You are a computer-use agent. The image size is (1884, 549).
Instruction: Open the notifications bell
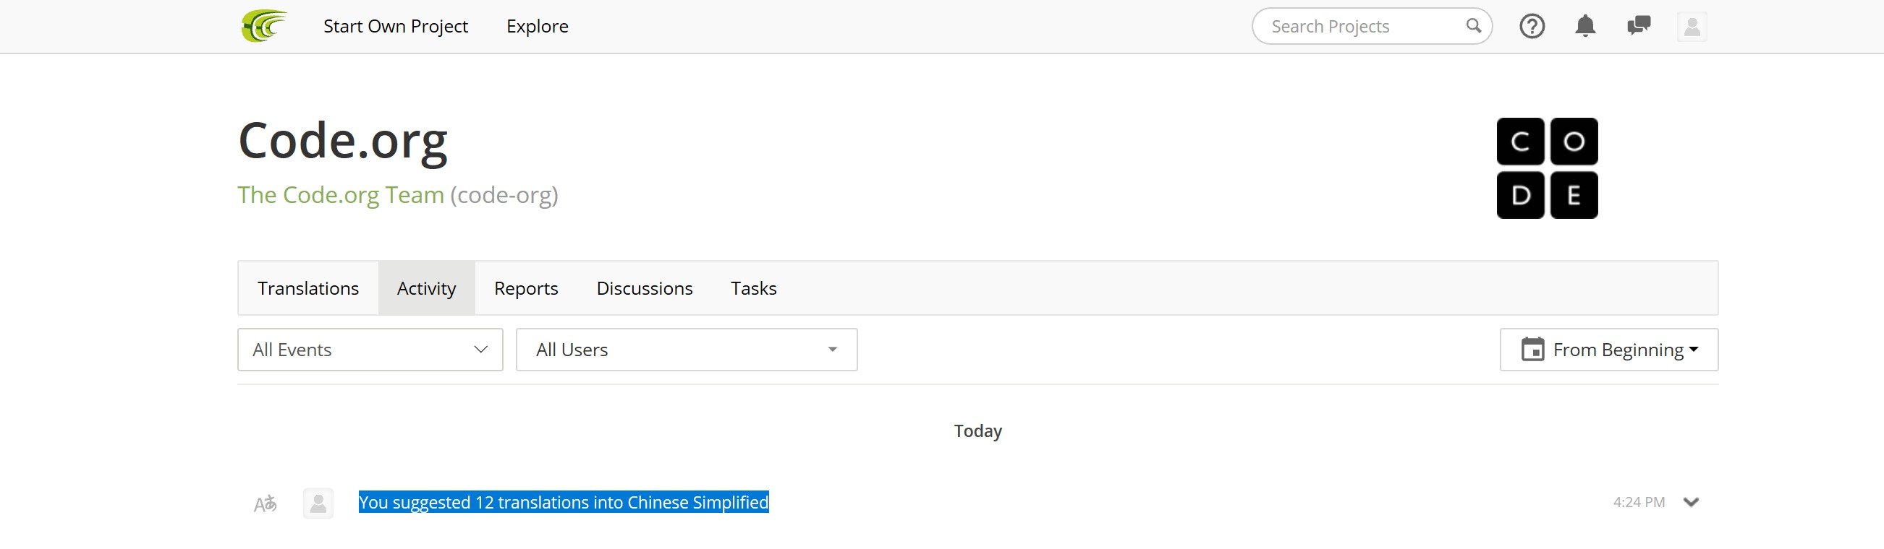(x=1585, y=26)
